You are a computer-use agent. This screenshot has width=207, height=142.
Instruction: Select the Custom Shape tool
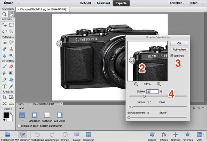click(11, 80)
